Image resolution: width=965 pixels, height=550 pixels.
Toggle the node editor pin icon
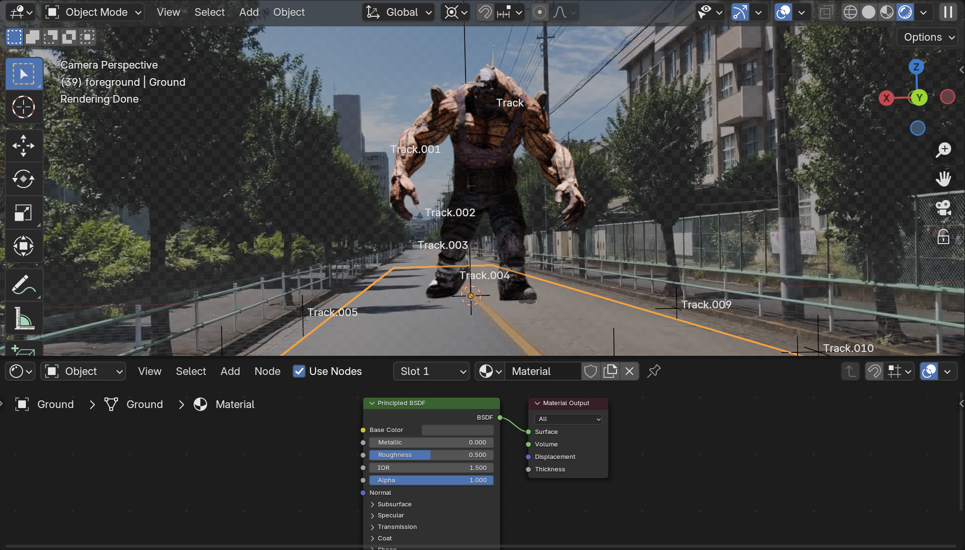pos(654,371)
